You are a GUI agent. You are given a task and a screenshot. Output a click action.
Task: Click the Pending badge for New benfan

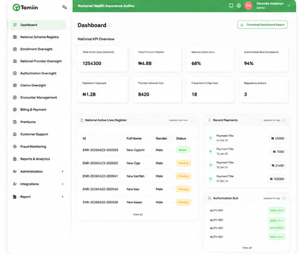[x=183, y=176]
